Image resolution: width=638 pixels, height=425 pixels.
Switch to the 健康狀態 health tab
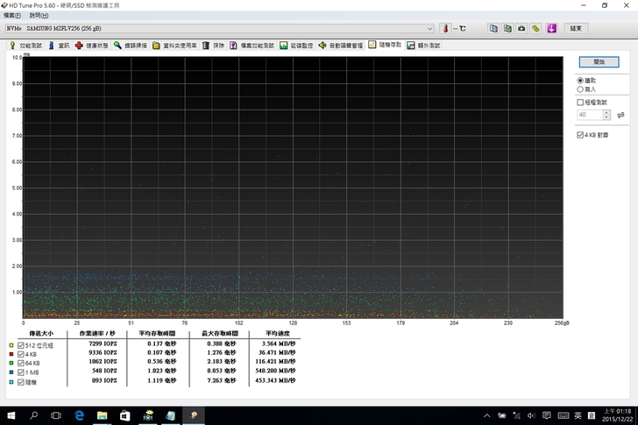[91, 45]
